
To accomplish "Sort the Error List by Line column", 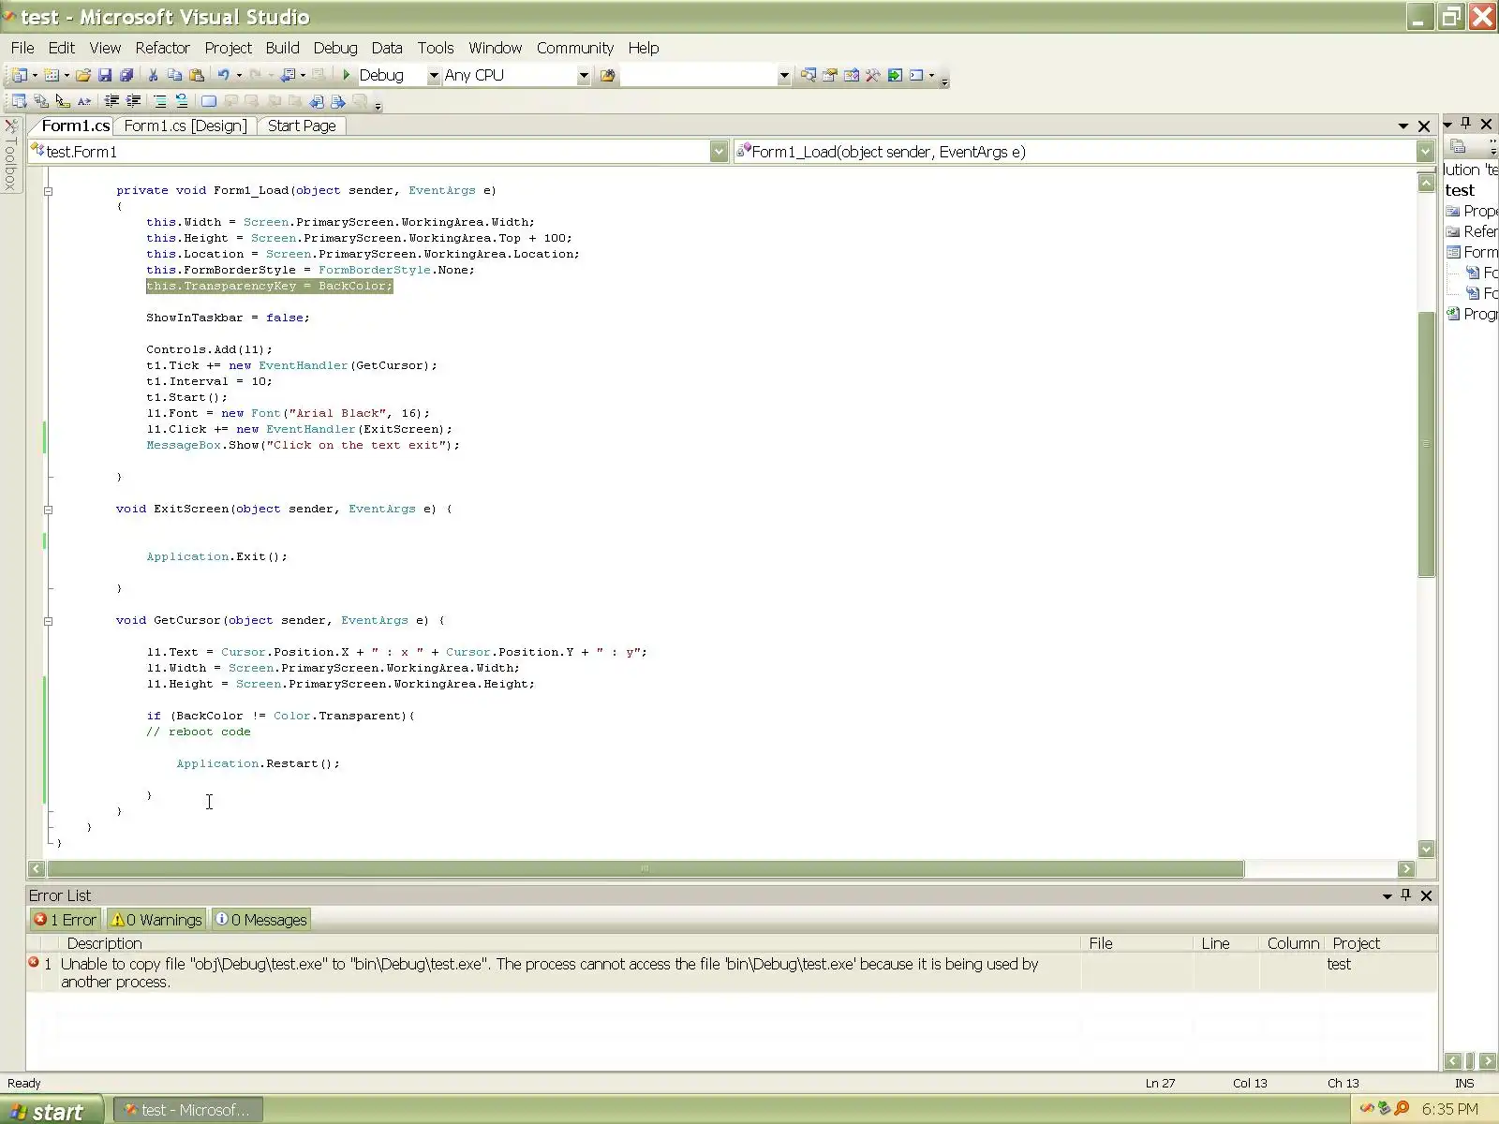I will (1226, 943).
